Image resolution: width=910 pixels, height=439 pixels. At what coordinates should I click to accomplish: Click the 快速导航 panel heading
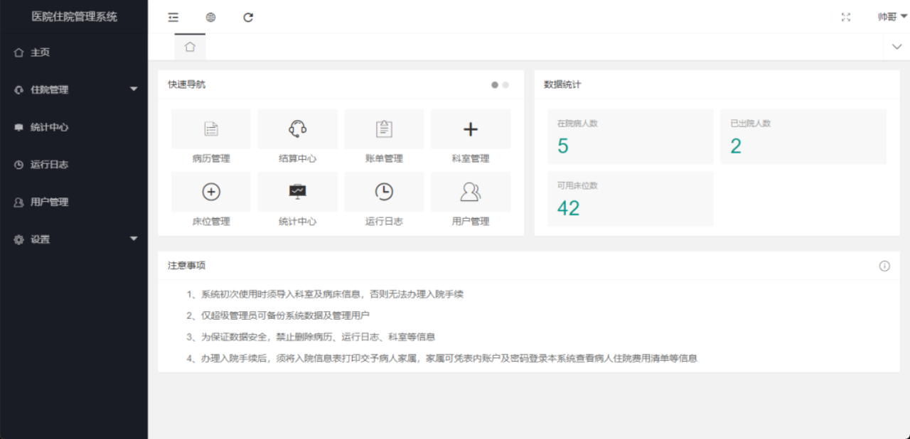click(187, 85)
